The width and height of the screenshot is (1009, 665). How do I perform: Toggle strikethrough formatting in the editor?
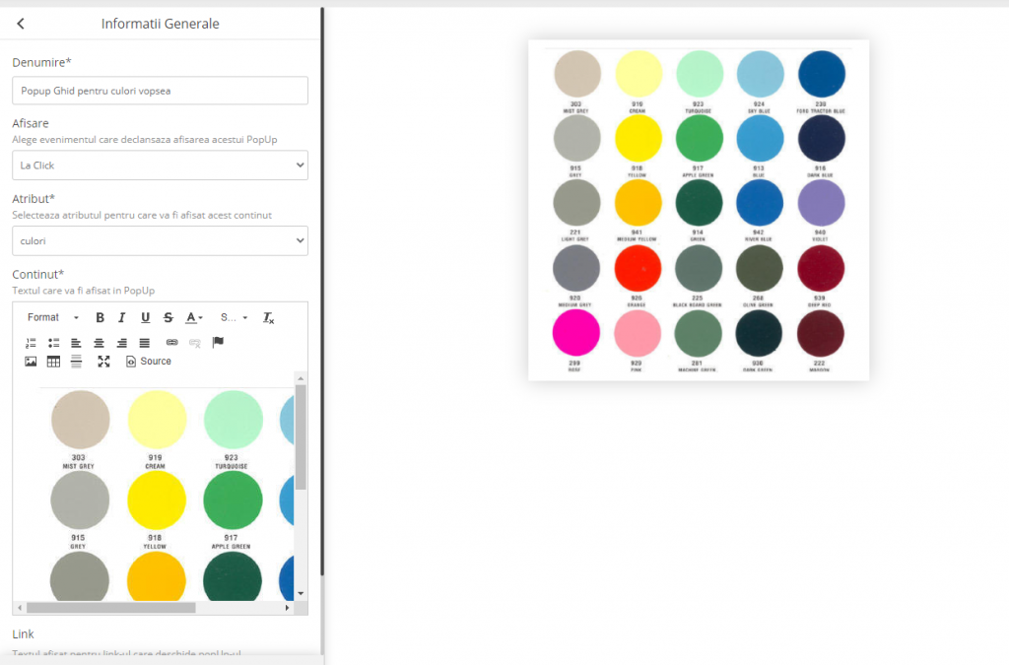tap(168, 317)
